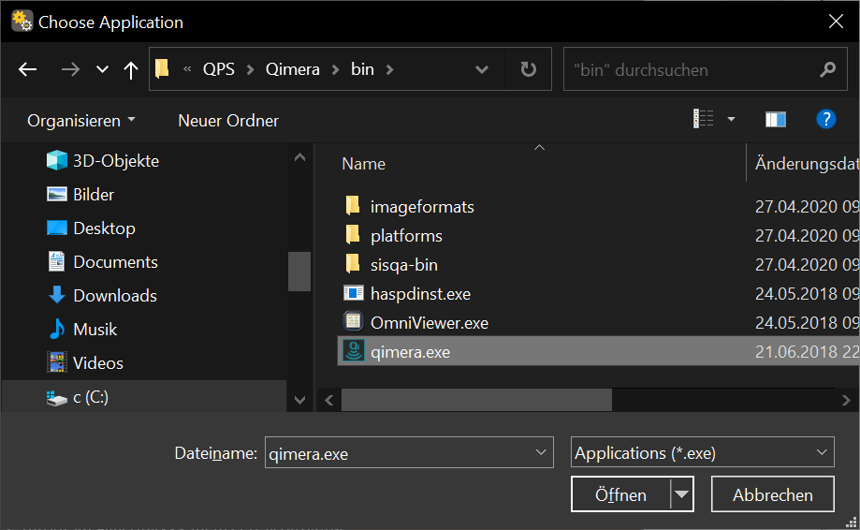Click the Choose Application title bar icon
860x530 pixels.
[22, 21]
